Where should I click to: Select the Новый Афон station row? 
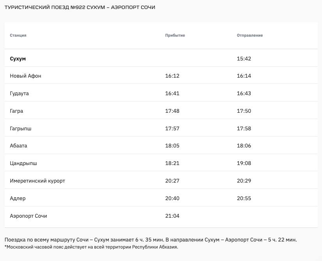[x=25, y=76]
